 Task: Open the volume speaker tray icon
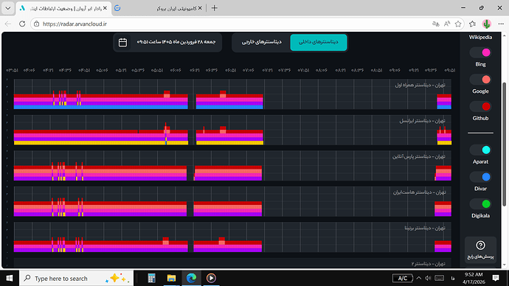tap(428, 278)
